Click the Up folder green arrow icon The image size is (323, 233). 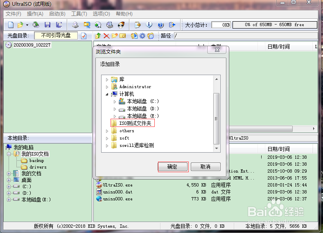pos(98,36)
